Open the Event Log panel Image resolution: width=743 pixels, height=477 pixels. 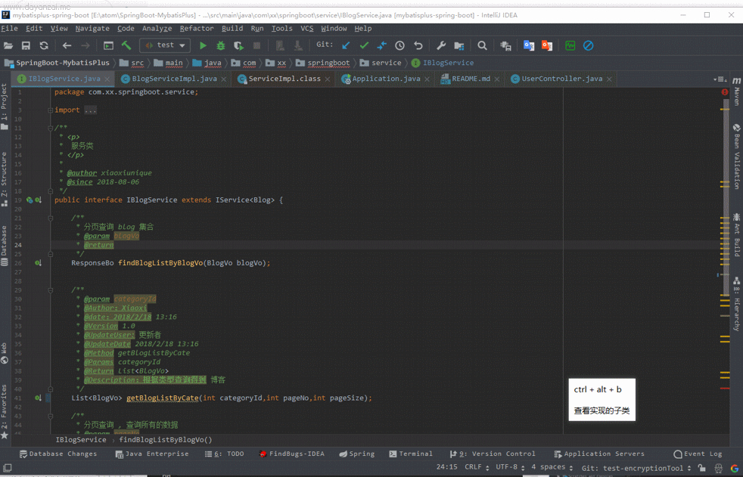698,454
